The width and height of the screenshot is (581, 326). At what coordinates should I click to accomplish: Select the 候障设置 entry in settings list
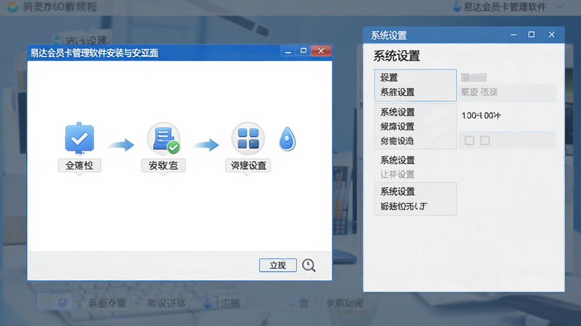pyautogui.click(x=397, y=126)
